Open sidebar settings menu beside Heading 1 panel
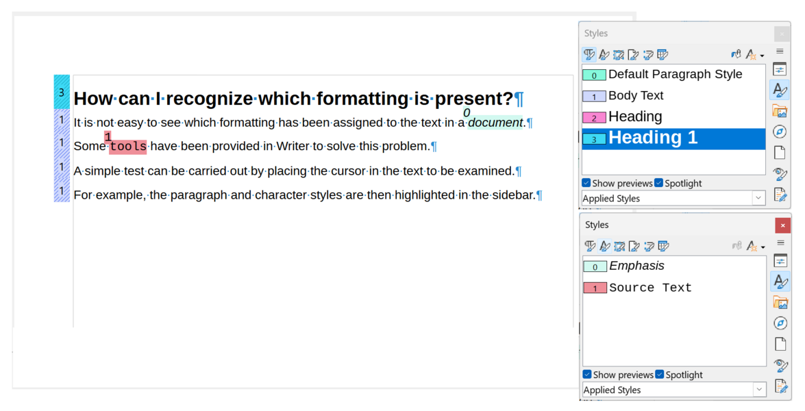805x411 pixels. (x=780, y=51)
